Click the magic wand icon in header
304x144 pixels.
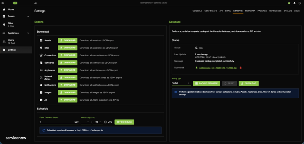(x=35, y=3)
